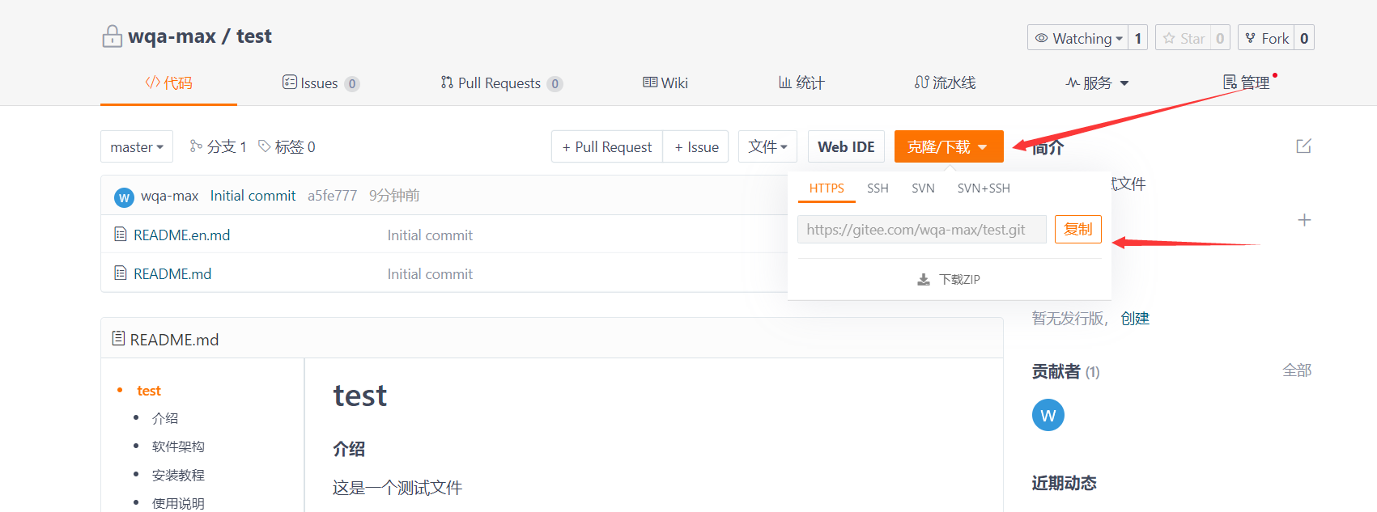Click the wqa-max commit author avatar
This screenshot has height=512, width=1377.
[x=124, y=197]
